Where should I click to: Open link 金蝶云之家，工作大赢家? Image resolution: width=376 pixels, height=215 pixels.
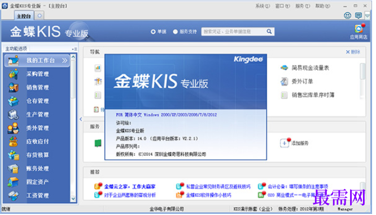(130, 186)
